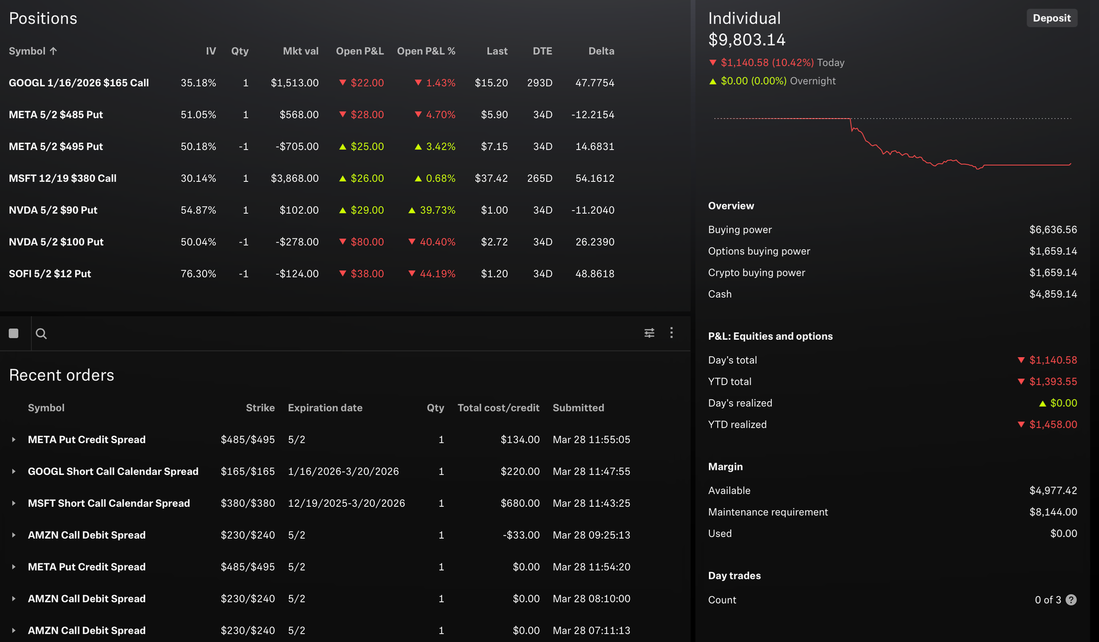Click the $9,803.14 account balance
Viewport: 1099px width, 642px height.
pyautogui.click(x=747, y=40)
